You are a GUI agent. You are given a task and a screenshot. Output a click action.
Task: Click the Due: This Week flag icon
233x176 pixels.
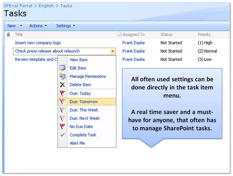click(62, 110)
